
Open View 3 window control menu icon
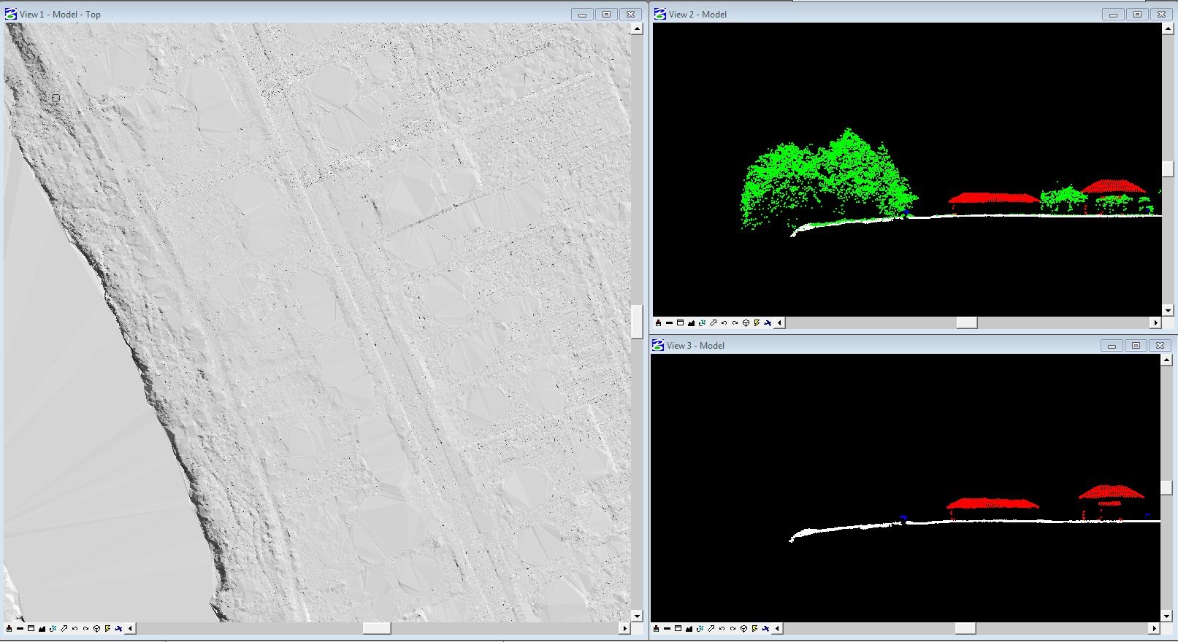pos(658,345)
